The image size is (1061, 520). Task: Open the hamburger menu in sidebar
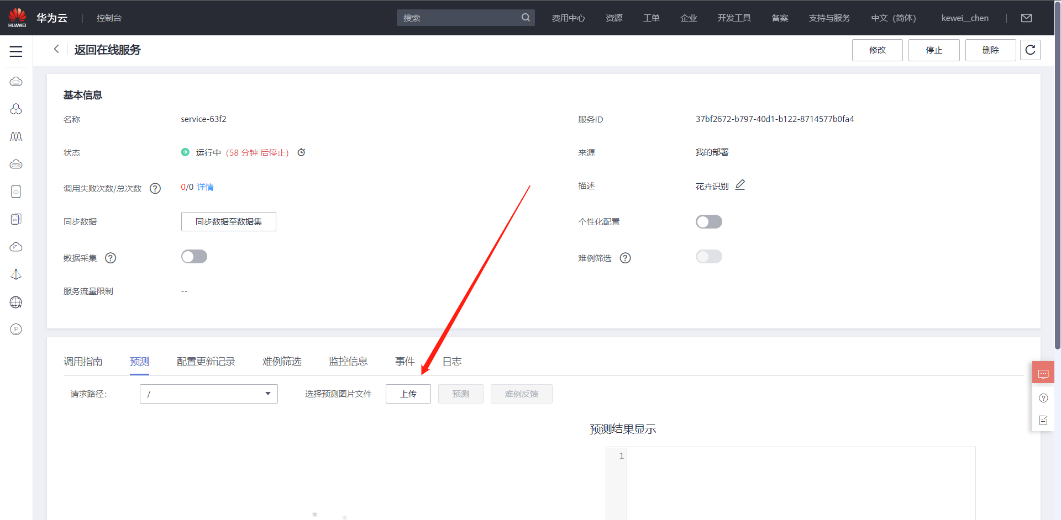tap(16, 51)
